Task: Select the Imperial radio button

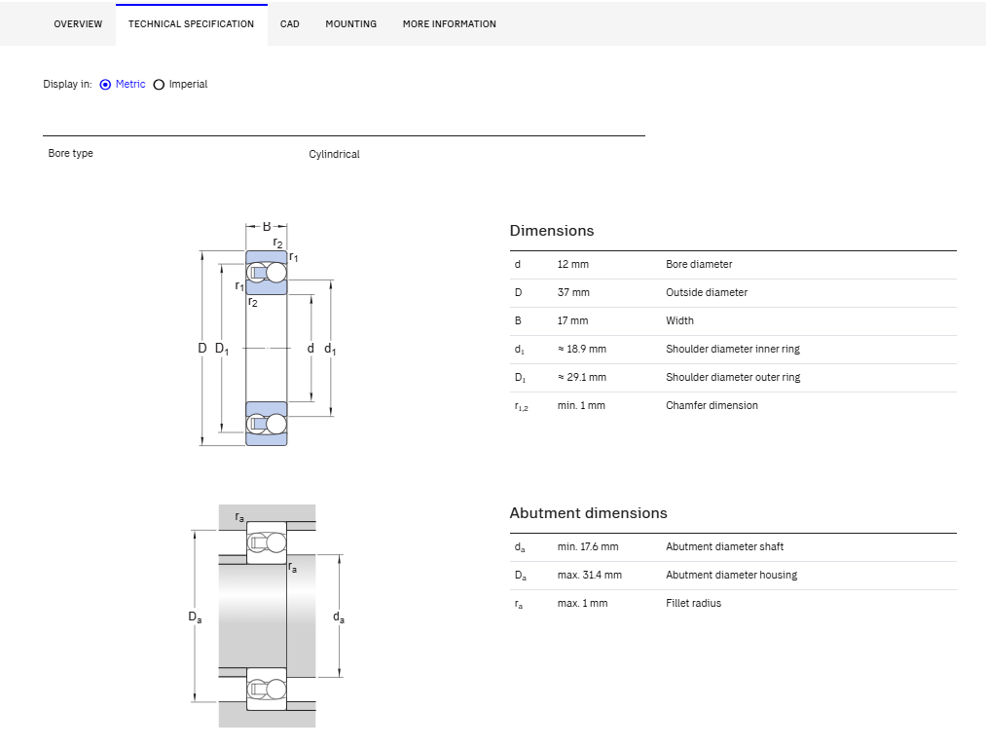Action: [x=159, y=85]
